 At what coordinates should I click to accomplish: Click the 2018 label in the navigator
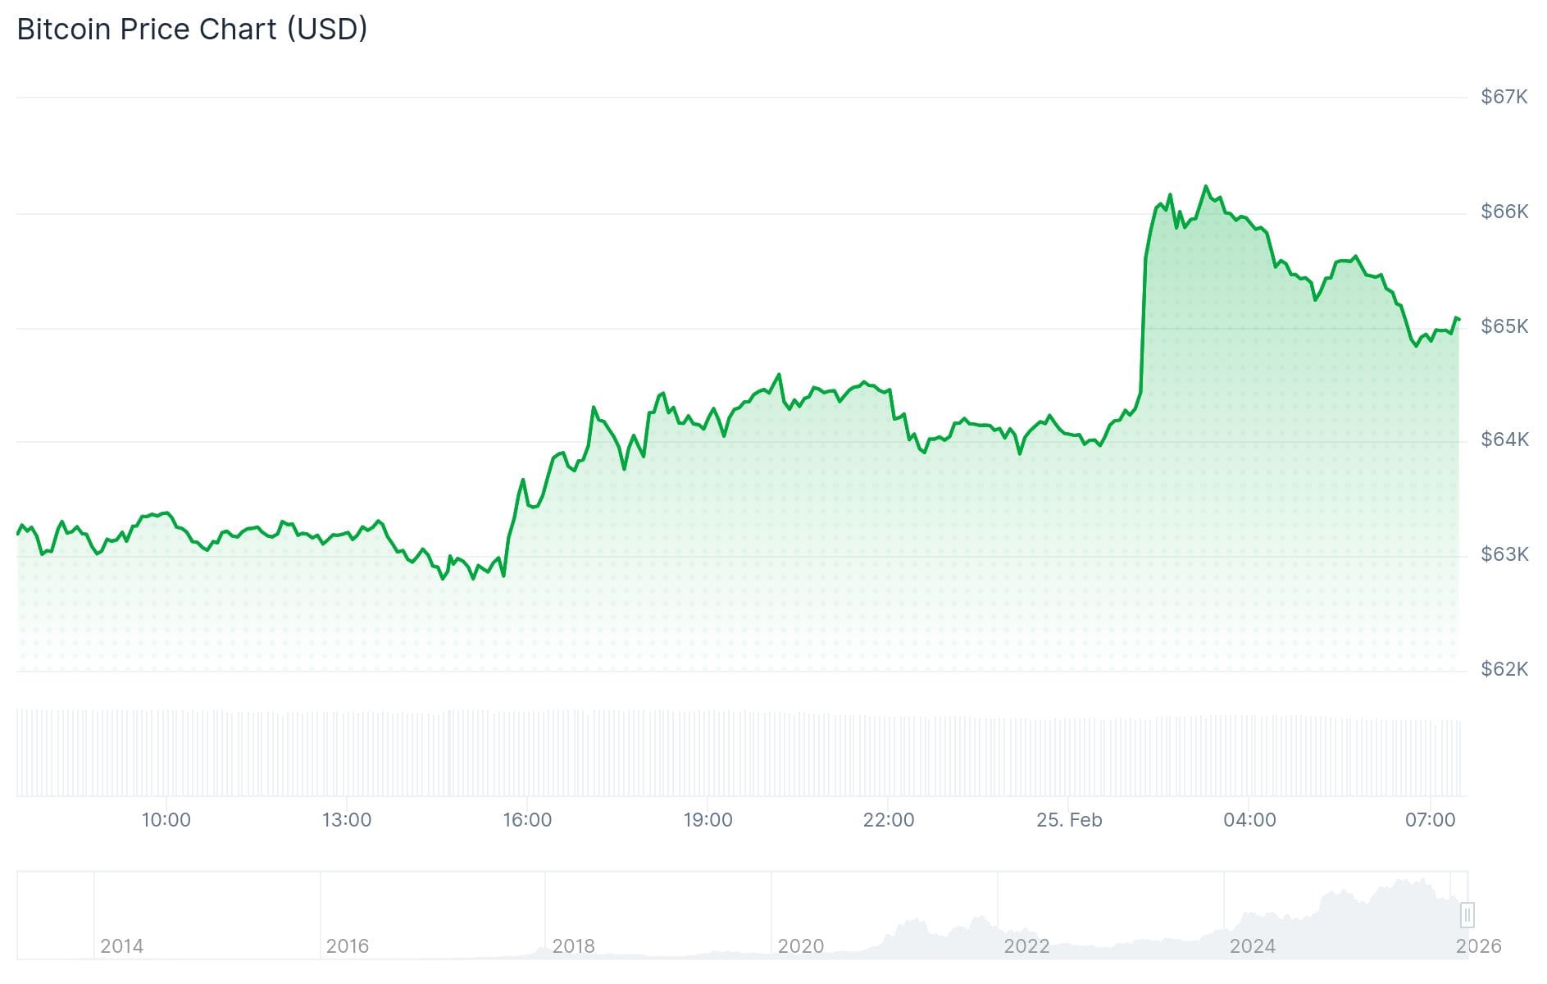pyautogui.click(x=573, y=946)
